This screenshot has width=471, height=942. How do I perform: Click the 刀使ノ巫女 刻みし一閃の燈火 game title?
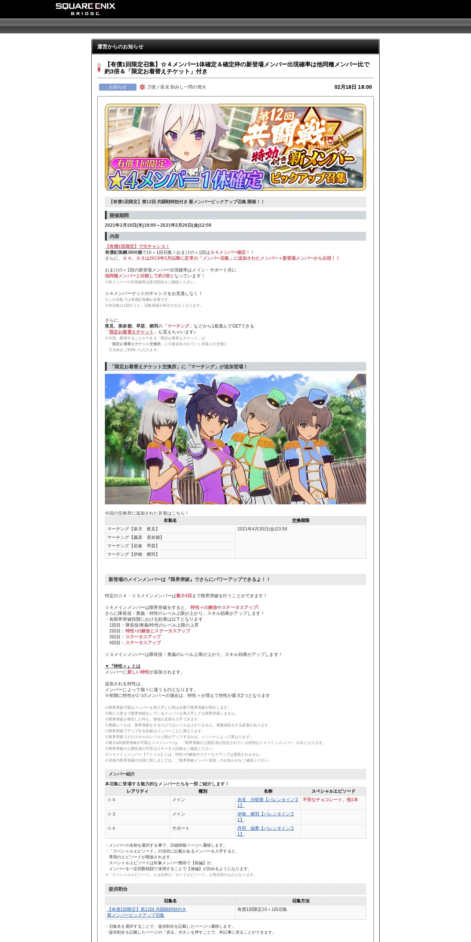point(176,87)
